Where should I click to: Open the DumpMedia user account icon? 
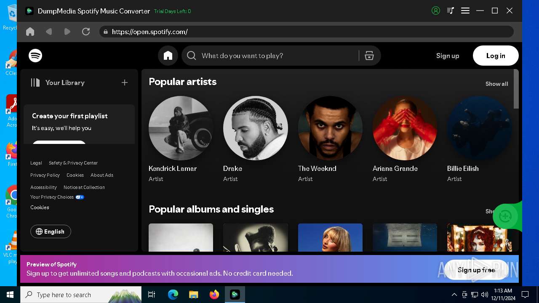coord(436,11)
